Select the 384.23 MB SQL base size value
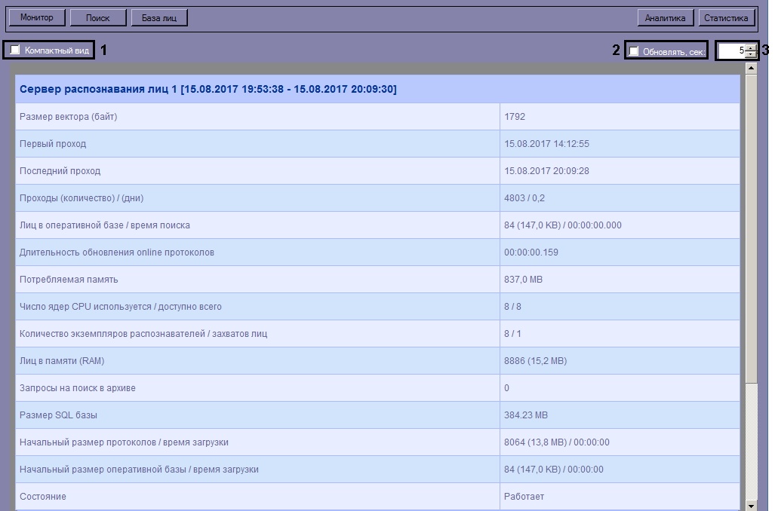Screen dimensions: 775x511 (x=525, y=415)
